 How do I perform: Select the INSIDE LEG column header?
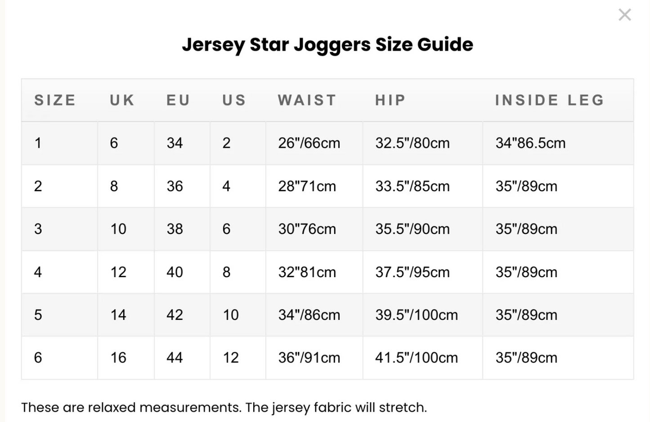coord(549,100)
